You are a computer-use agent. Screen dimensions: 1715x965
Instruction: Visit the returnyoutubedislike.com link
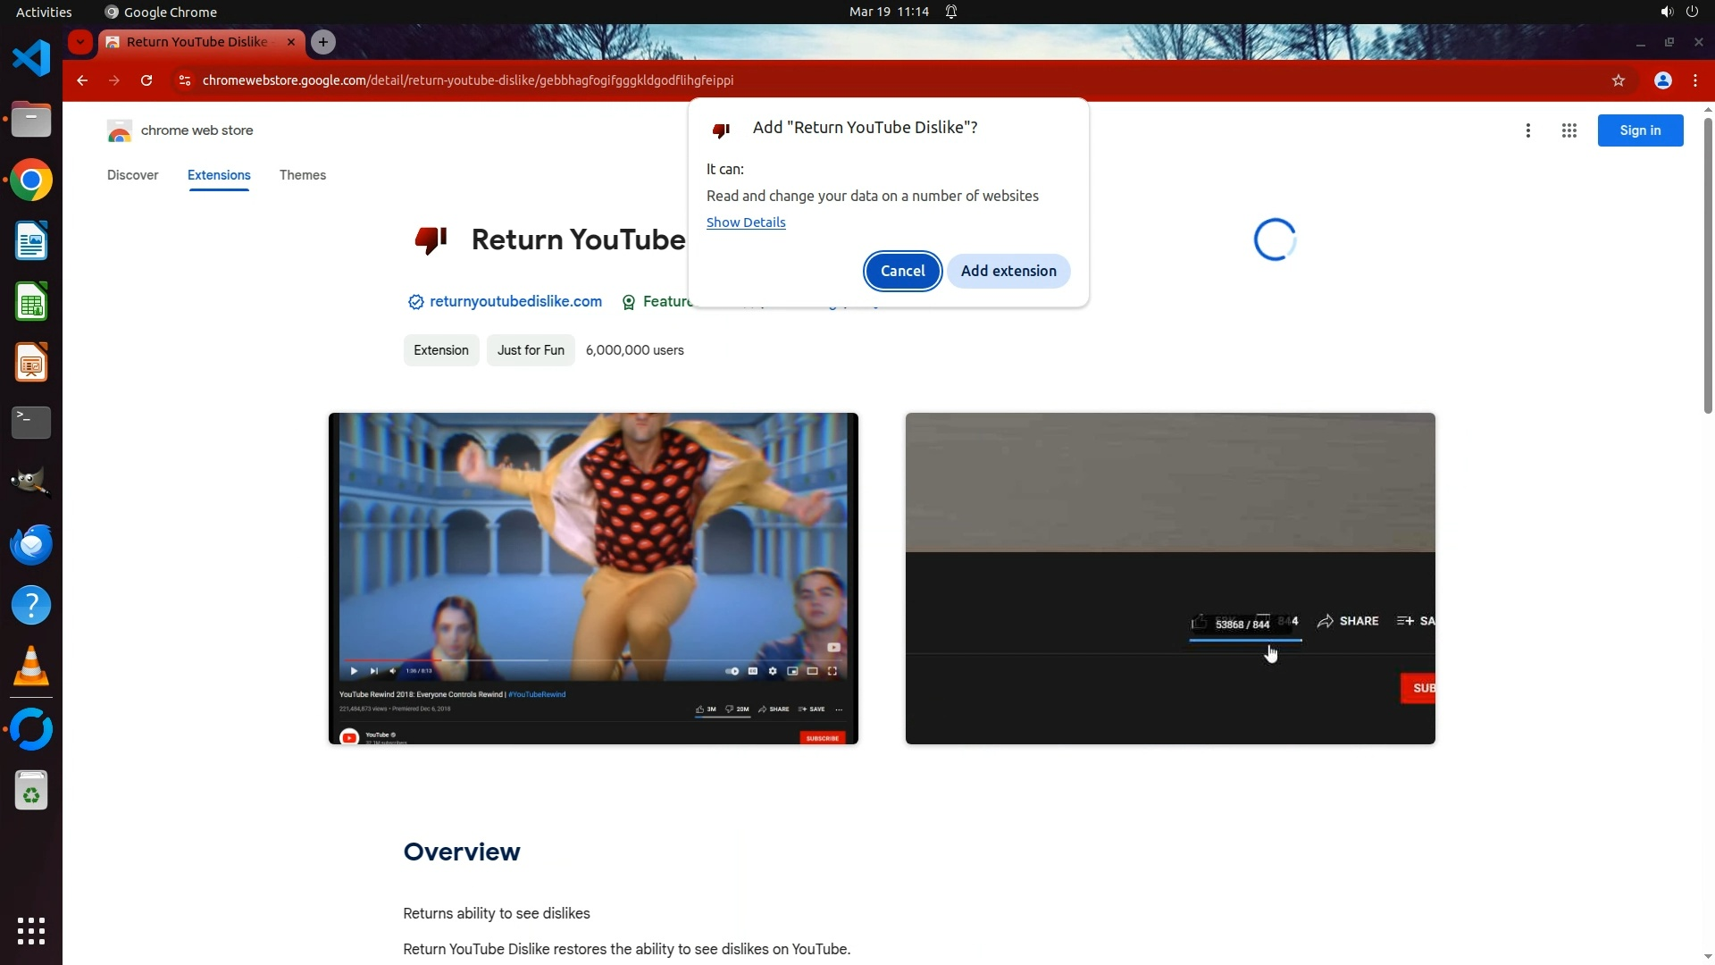pos(515,302)
